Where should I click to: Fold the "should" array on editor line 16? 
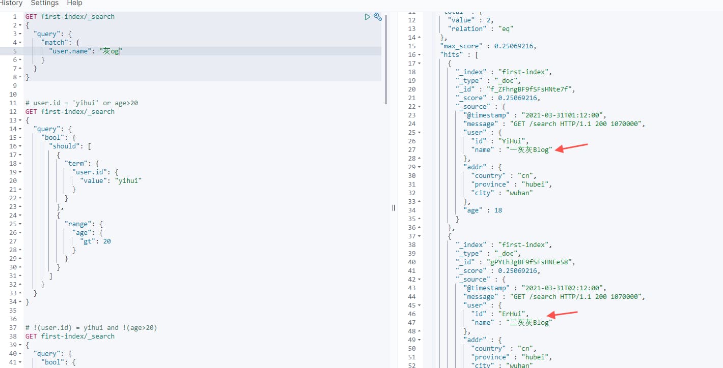point(20,146)
